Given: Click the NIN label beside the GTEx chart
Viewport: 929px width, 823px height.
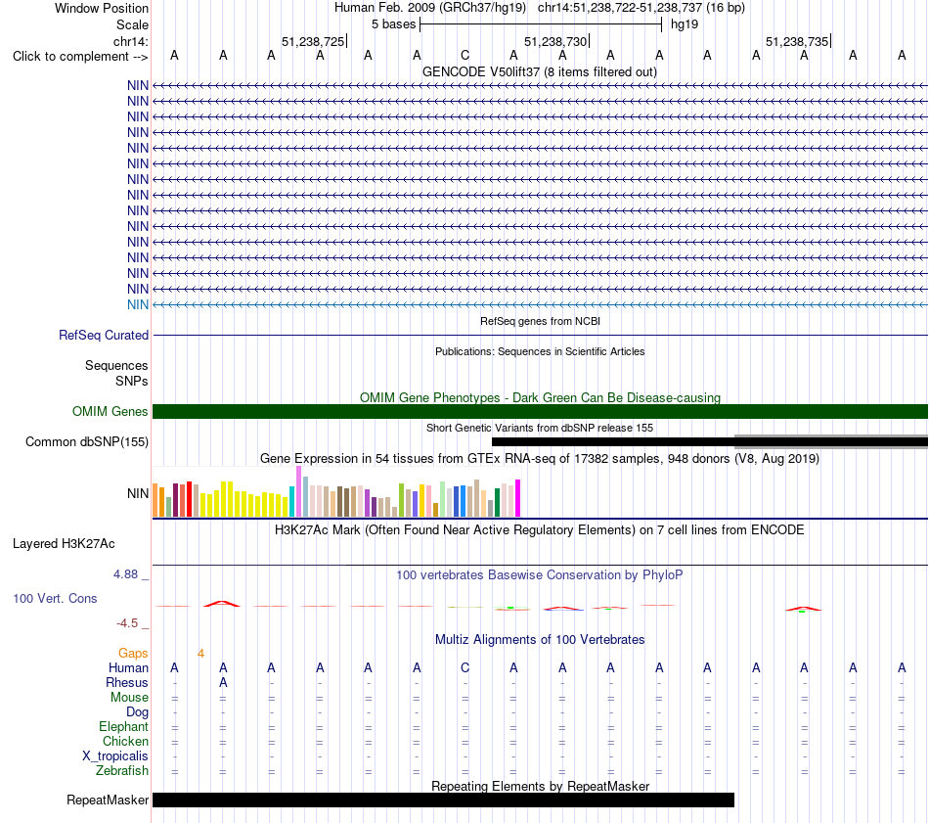Looking at the screenshot, I should pyautogui.click(x=138, y=493).
